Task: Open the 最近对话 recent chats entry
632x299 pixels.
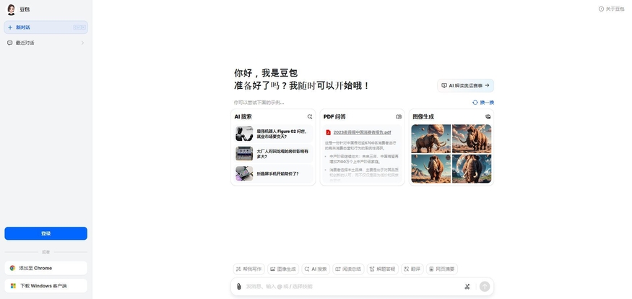Action: pyautogui.click(x=46, y=43)
